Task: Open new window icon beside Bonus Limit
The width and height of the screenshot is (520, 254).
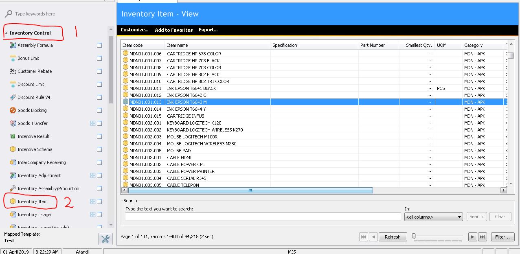Action: coord(99,59)
